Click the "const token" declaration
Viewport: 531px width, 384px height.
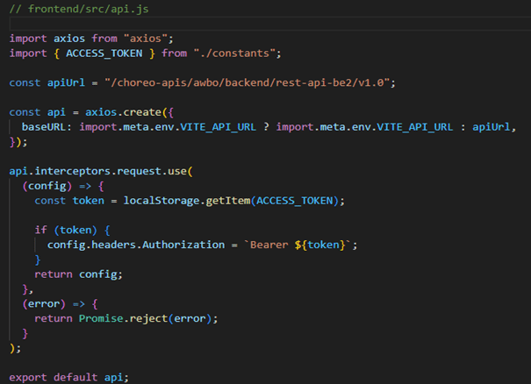tap(69, 201)
